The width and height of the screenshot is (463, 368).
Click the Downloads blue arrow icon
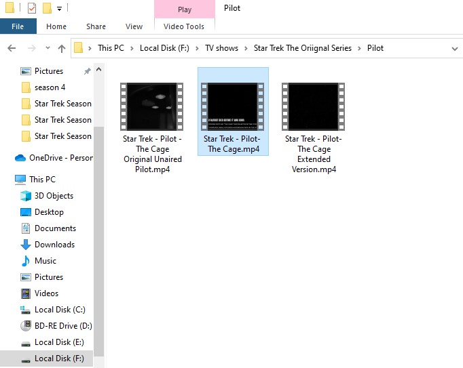tap(26, 245)
